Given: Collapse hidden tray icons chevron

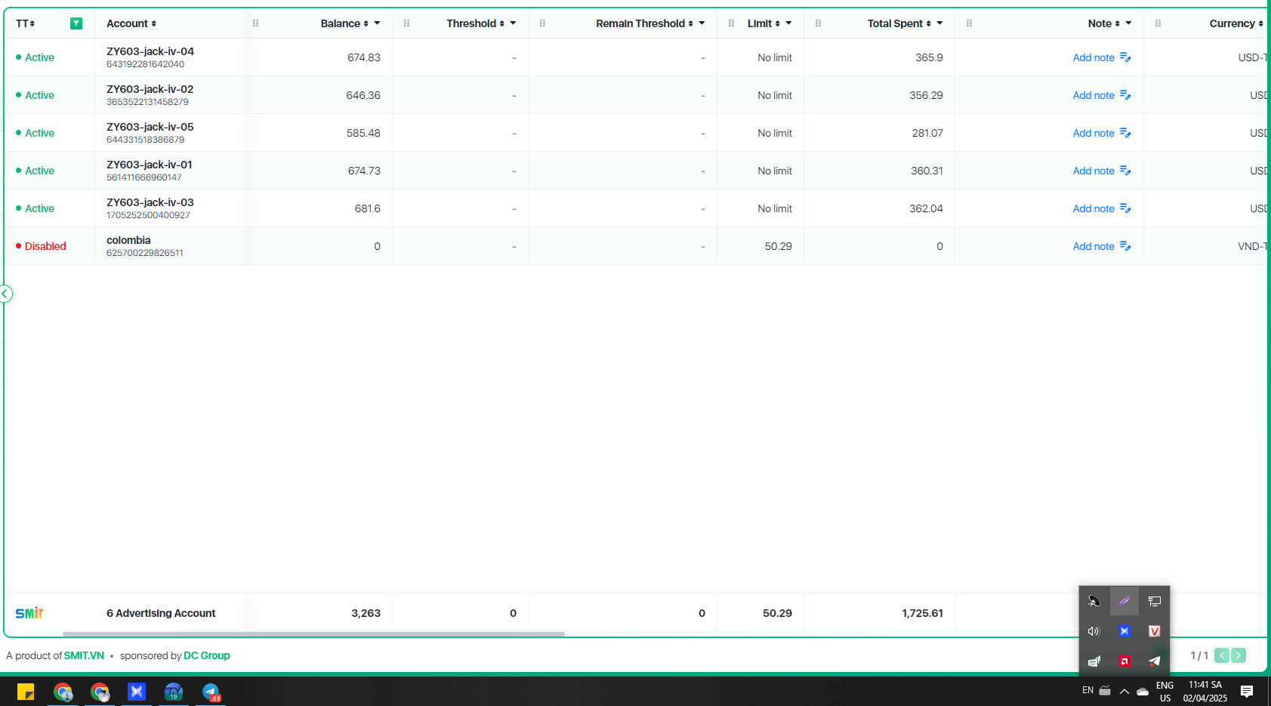Looking at the screenshot, I should 1124,692.
